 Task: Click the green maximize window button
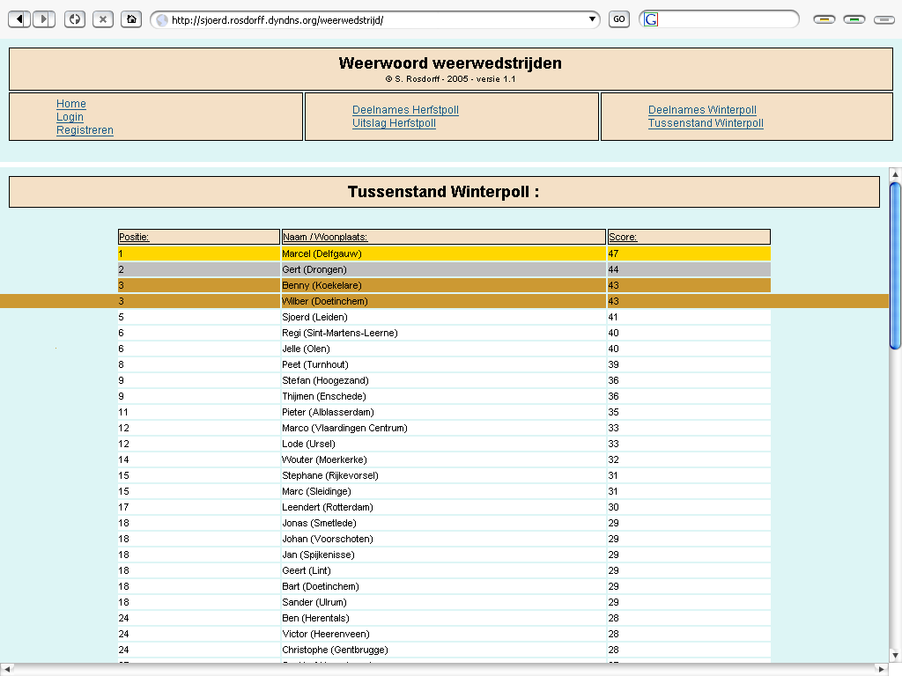pyautogui.click(x=854, y=19)
